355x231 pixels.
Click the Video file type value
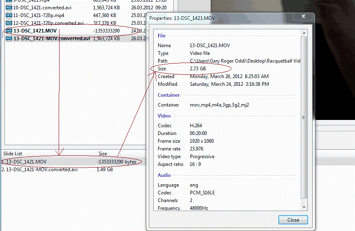tap(200, 53)
